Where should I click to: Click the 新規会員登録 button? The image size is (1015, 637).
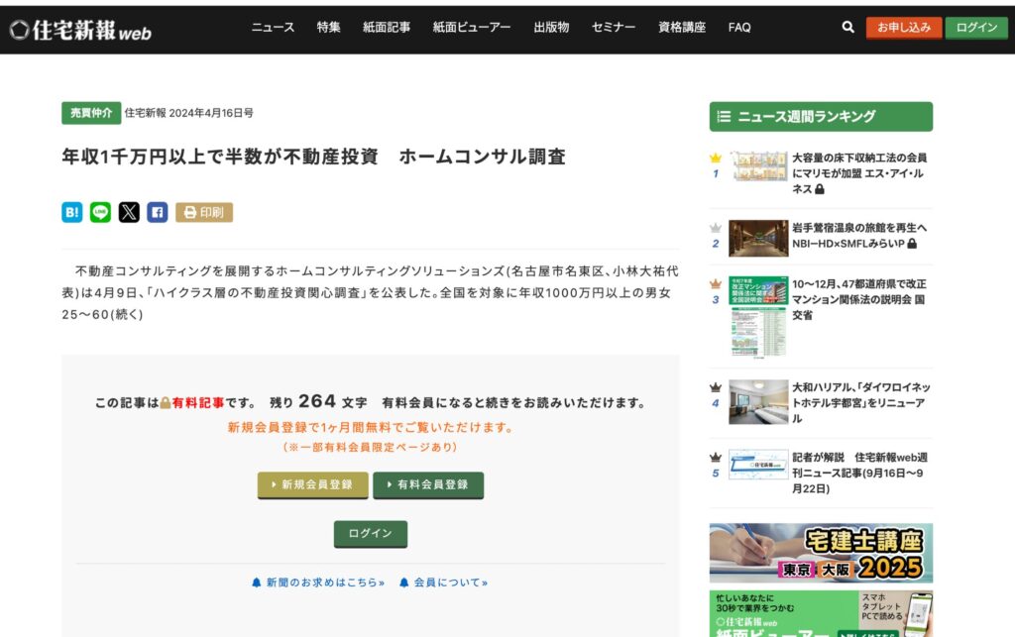pos(312,484)
